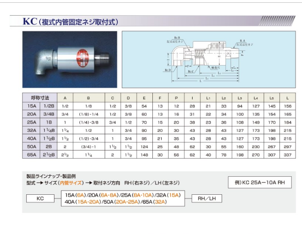Viewport: 302px width, 234px height.
Task: Click the column header B in table
Action: click(88, 98)
